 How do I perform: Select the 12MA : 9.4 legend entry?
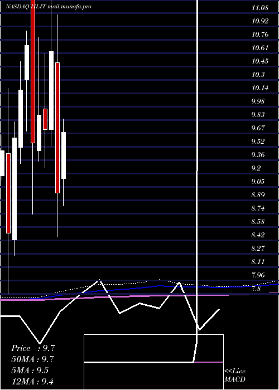click(32, 381)
